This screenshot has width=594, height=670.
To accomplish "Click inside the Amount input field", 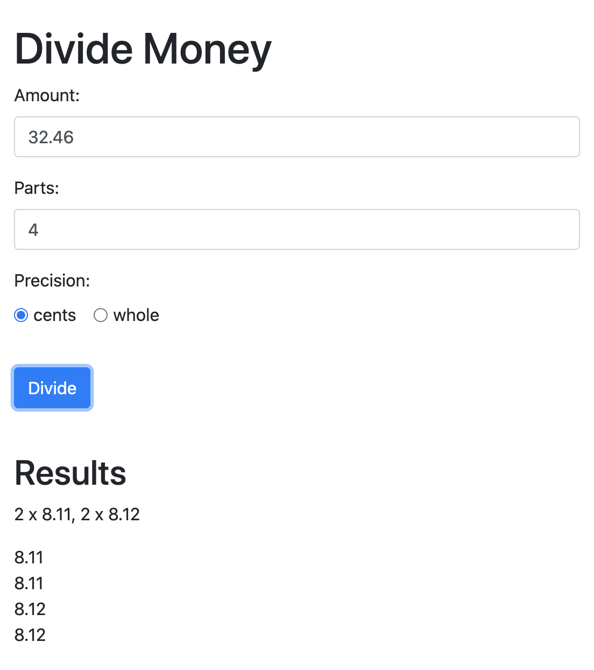I will coord(296,137).
